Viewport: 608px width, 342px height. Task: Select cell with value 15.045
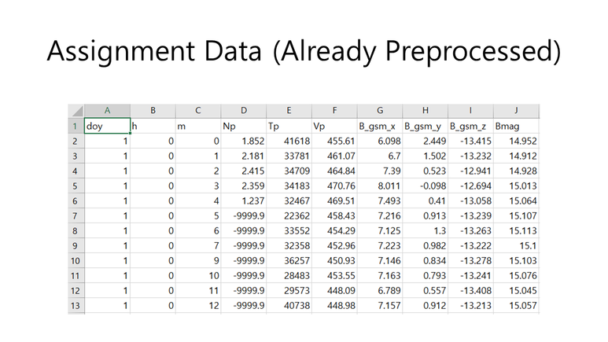point(516,291)
